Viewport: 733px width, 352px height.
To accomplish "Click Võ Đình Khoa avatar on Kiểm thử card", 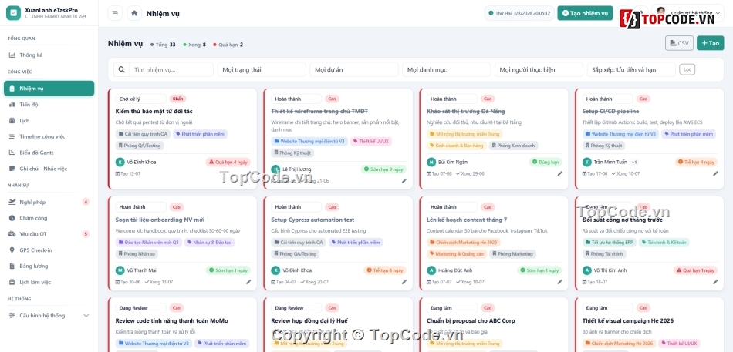I will 120,162.
